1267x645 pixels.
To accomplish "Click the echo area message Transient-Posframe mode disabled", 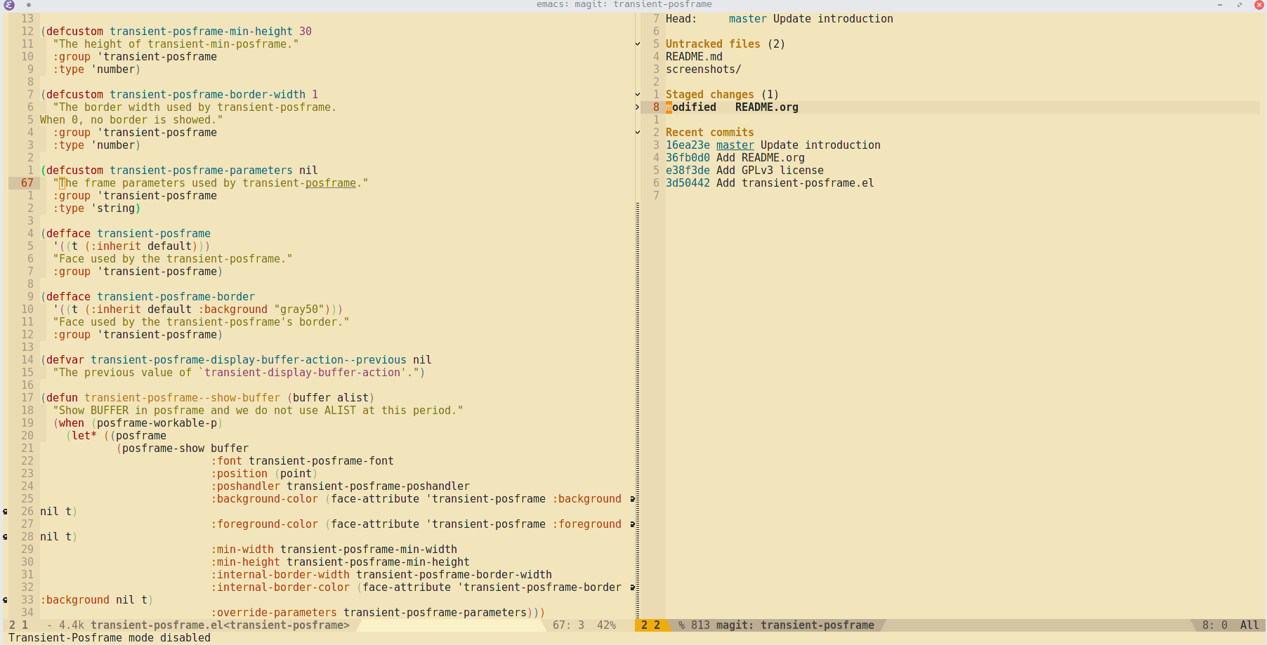I will (110, 638).
